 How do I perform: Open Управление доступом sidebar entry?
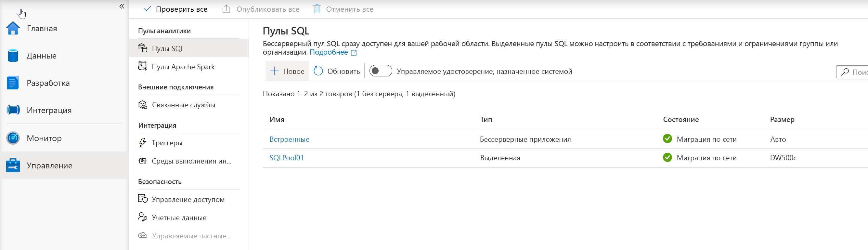[188, 200]
